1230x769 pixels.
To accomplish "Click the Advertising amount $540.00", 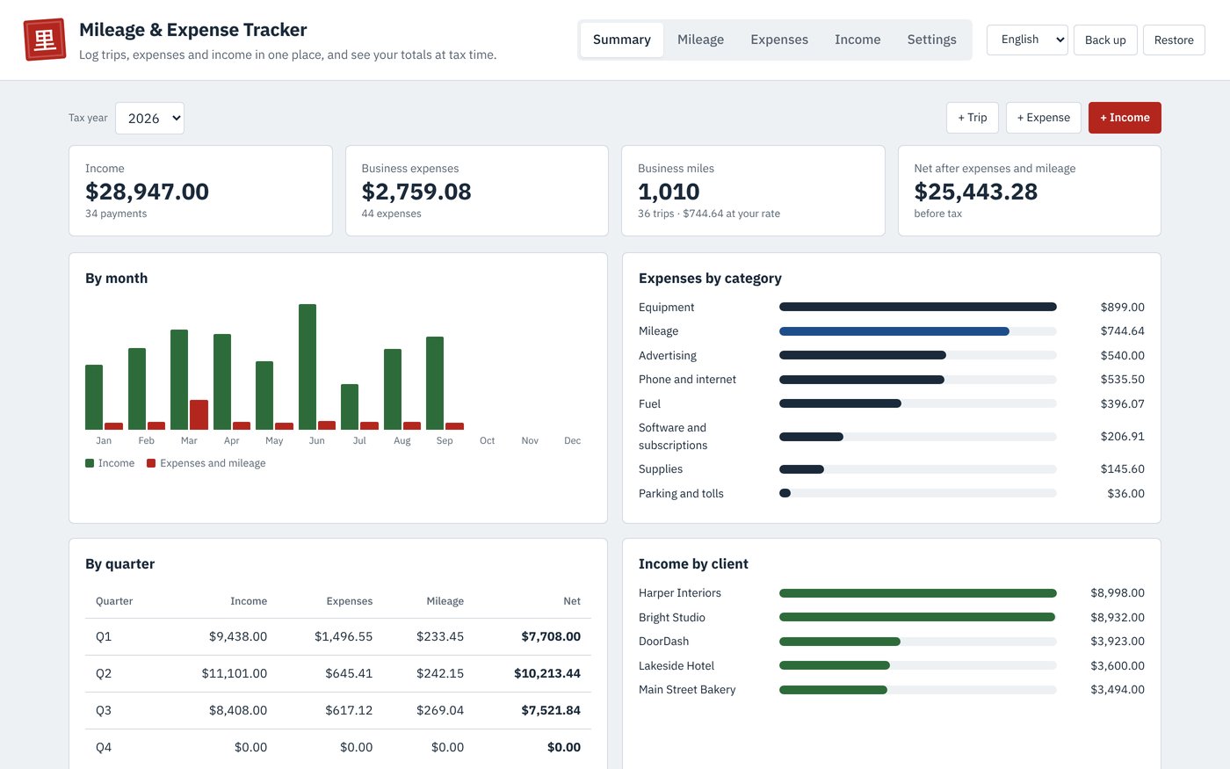I will click(x=1123, y=355).
